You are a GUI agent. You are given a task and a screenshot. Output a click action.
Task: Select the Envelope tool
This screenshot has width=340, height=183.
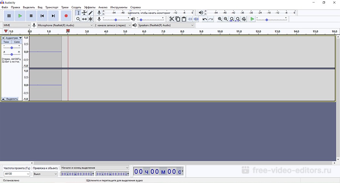(x=84, y=13)
